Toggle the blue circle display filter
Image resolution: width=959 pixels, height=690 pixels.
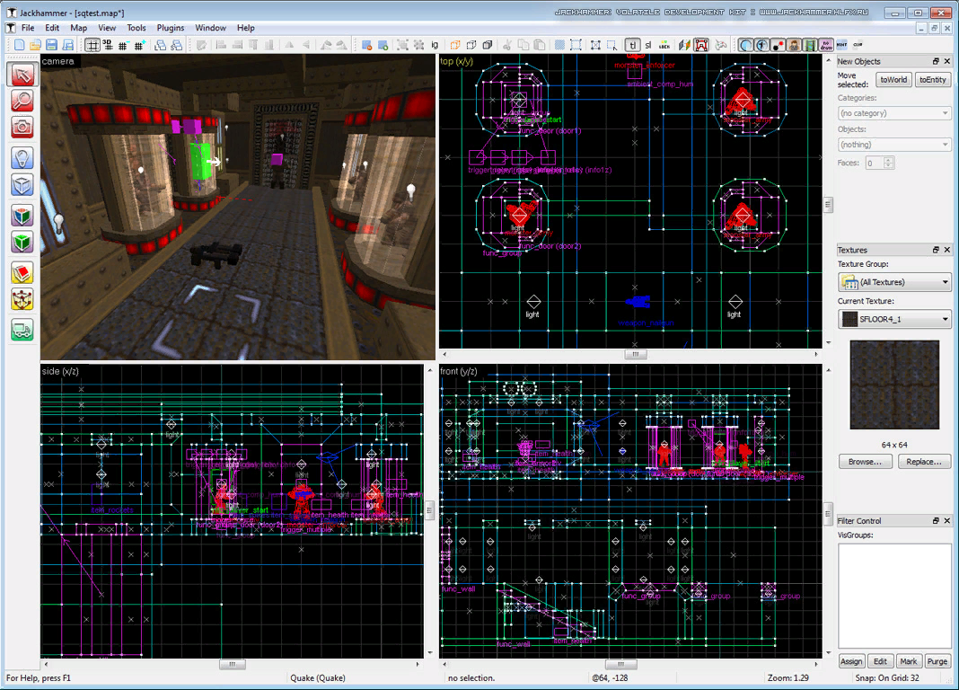click(x=745, y=45)
